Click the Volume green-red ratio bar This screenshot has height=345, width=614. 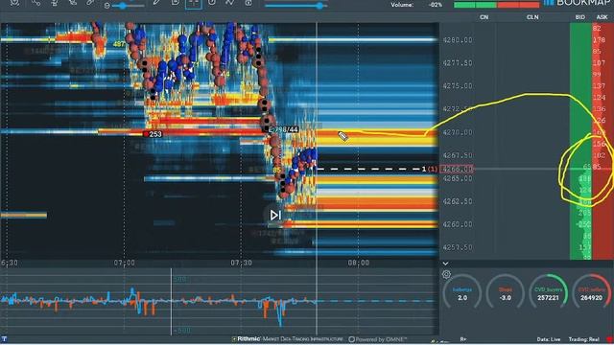496,5
